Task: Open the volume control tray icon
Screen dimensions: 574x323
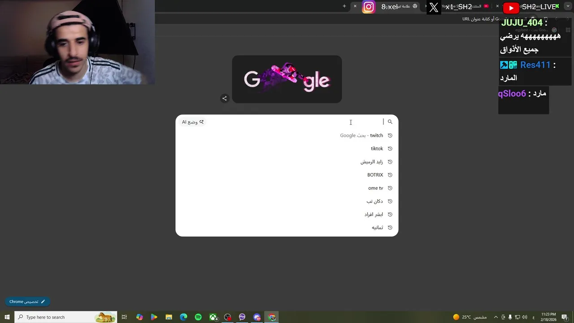Action: pos(525,317)
